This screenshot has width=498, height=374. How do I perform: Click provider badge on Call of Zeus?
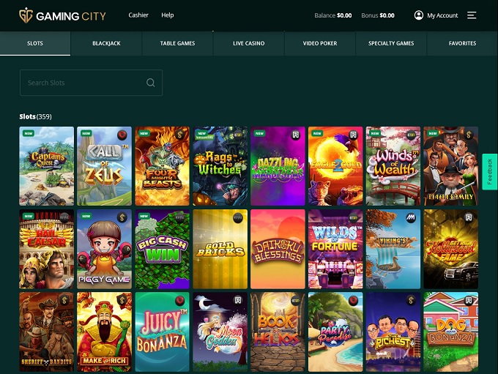122,134
